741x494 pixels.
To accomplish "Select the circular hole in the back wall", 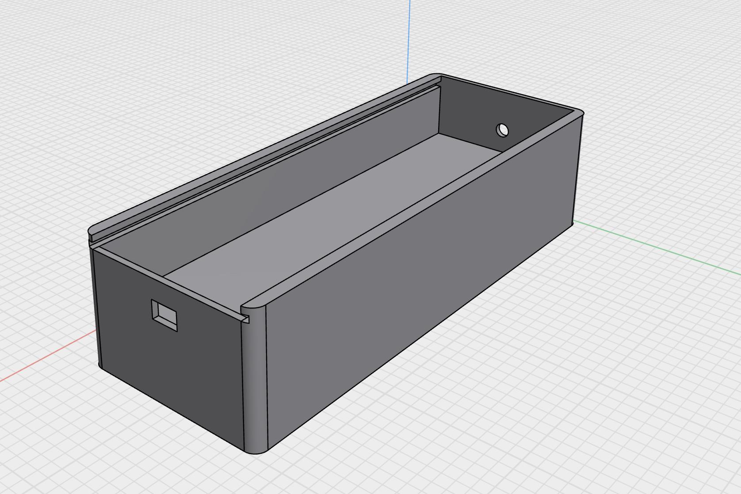I will click(x=502, y=130).
